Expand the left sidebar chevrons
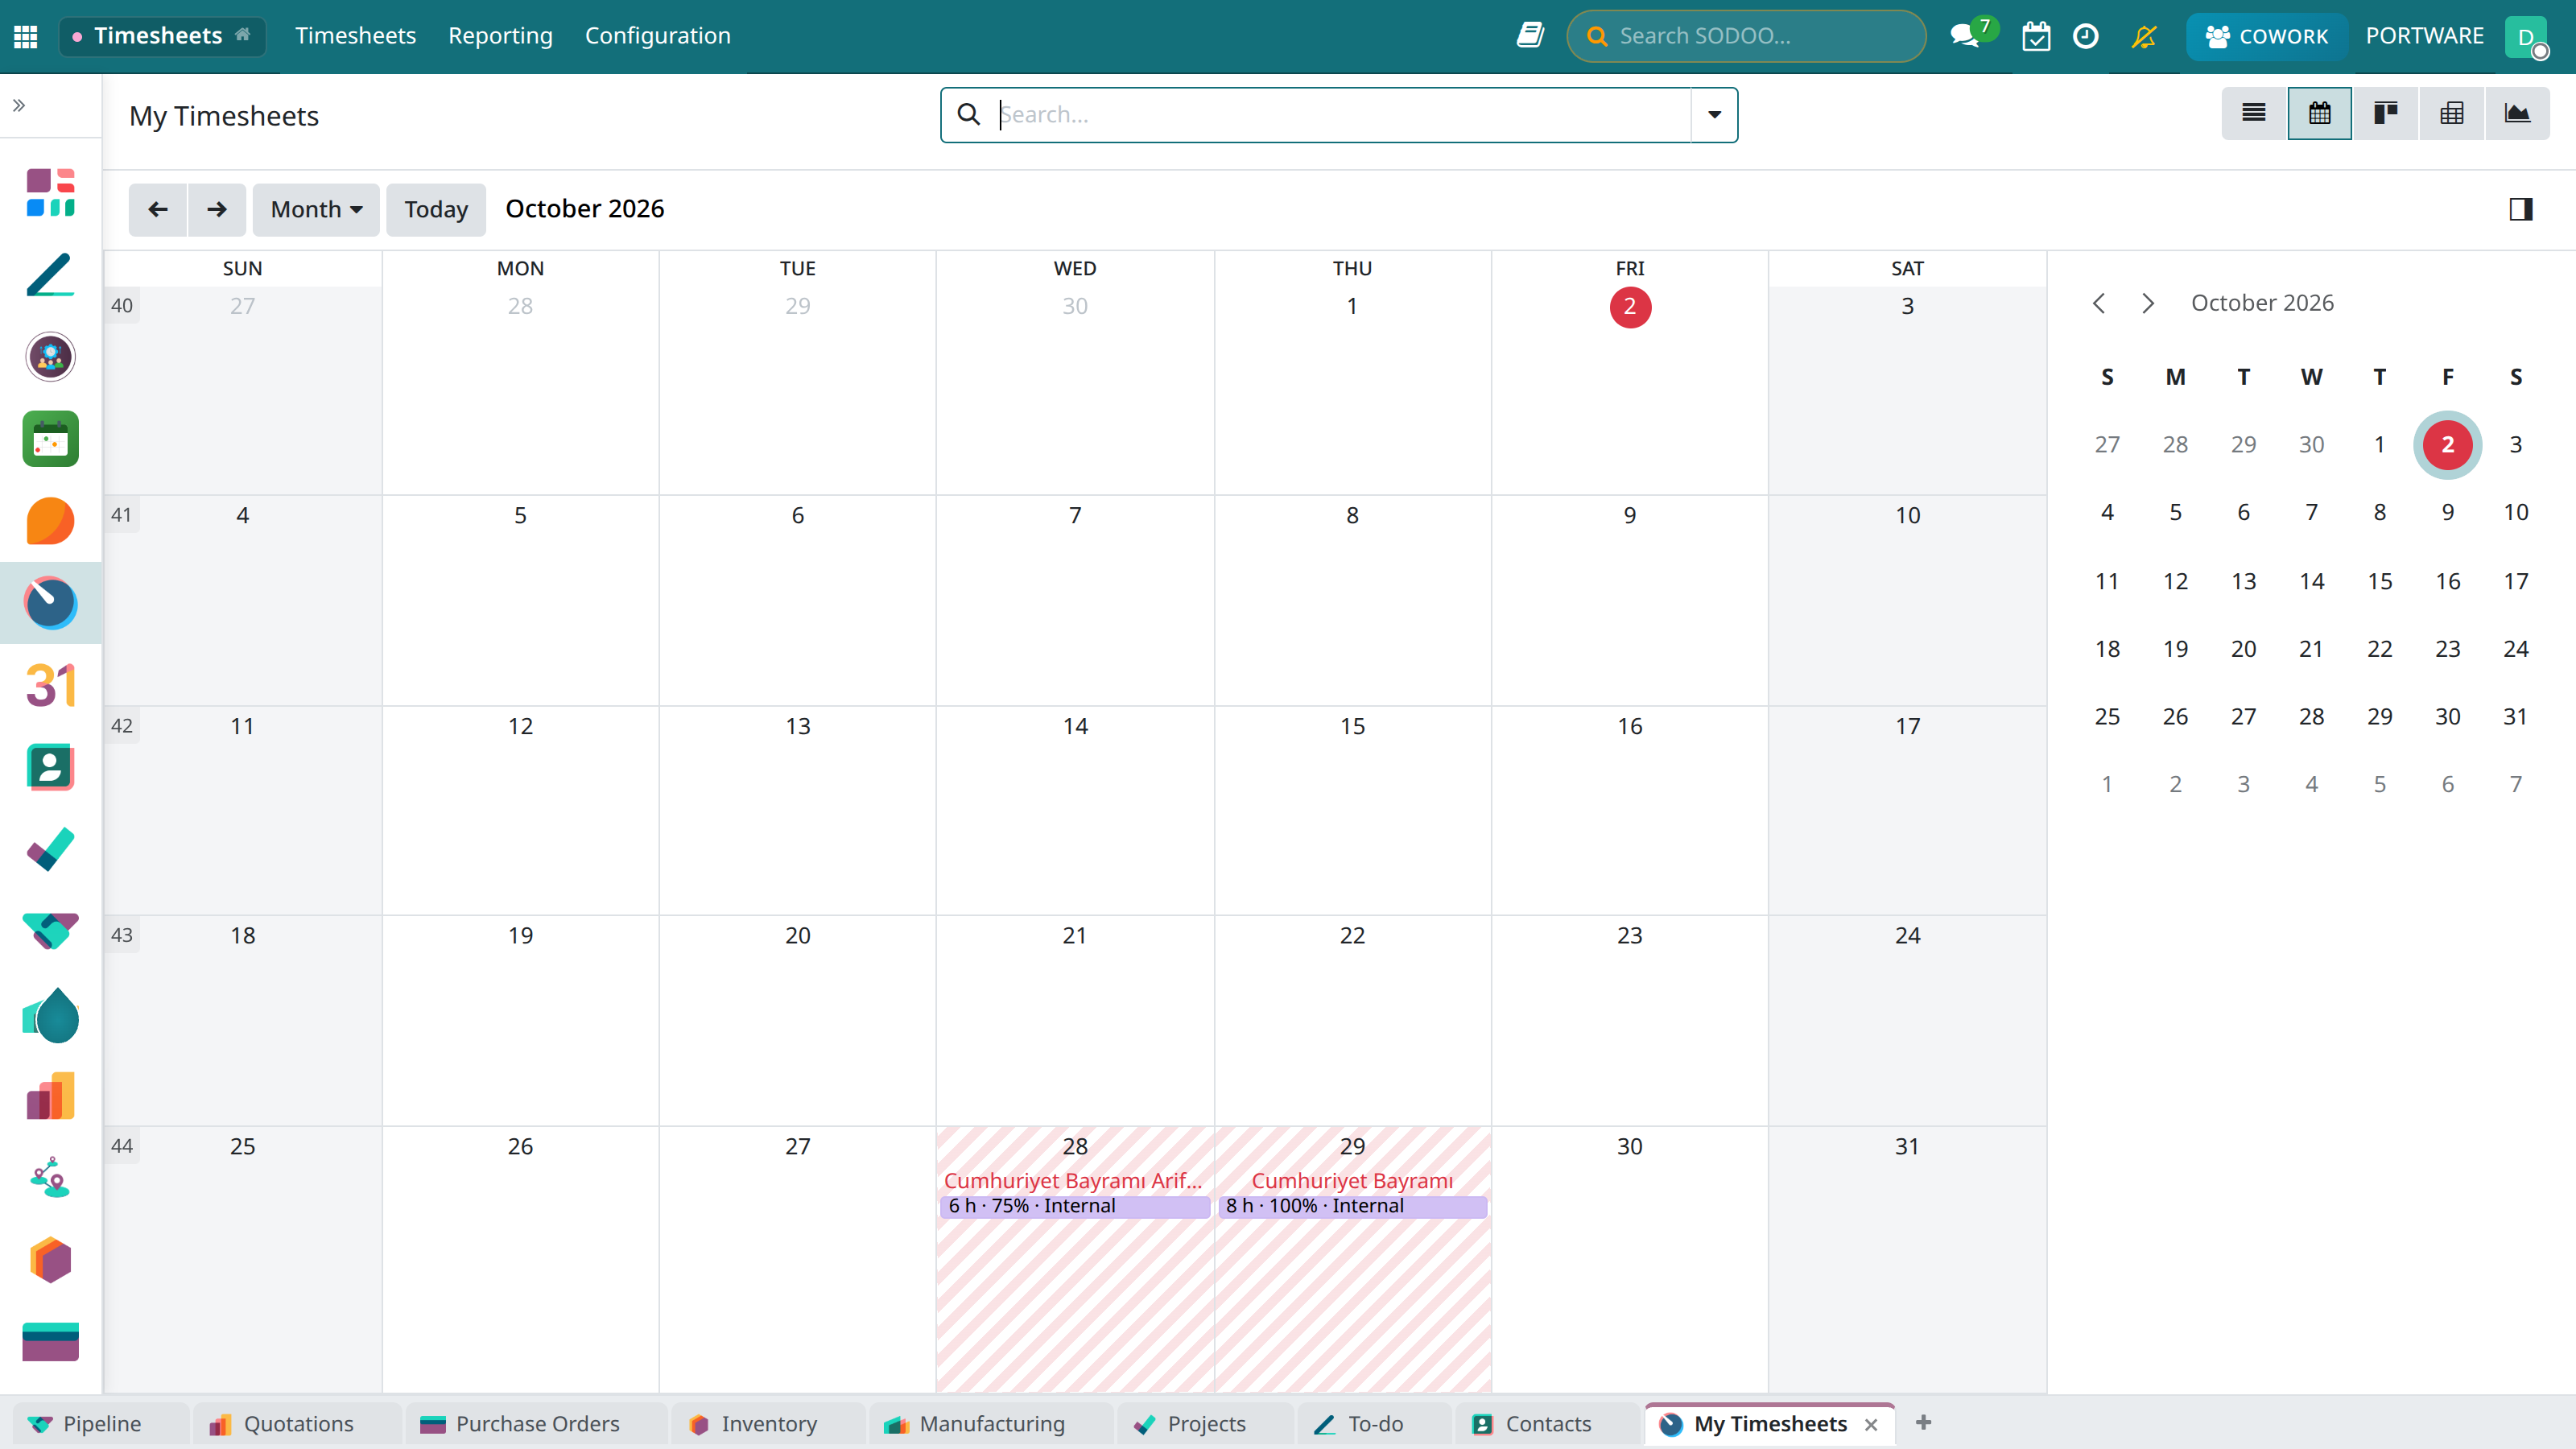Screen dimensions: 2576x1449 (19, 105)
